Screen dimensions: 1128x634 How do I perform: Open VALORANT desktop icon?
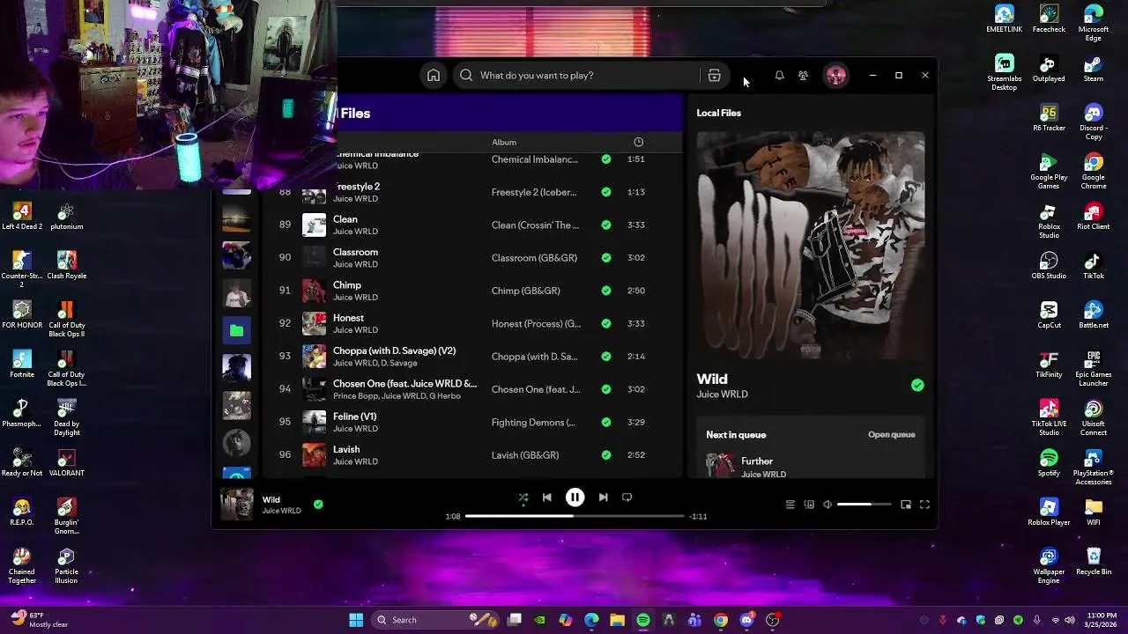(x=66, y=463)
